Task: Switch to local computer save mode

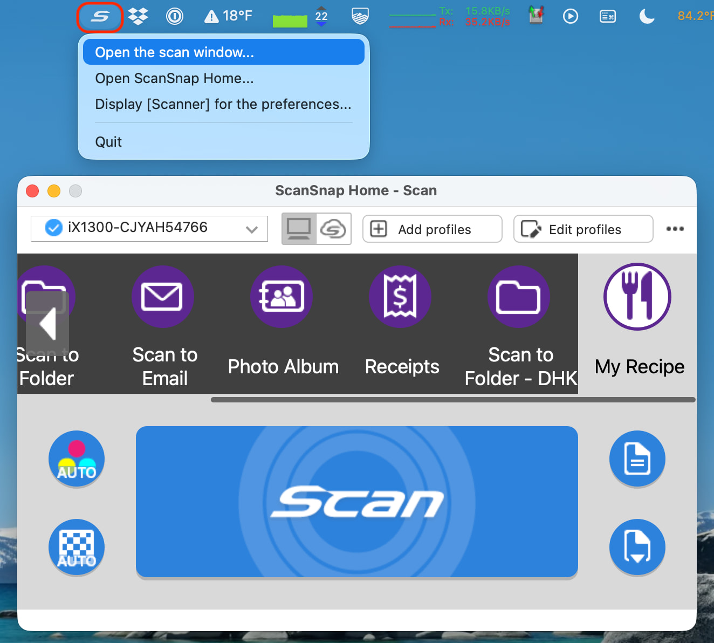Action: click(x=299, y=229)
